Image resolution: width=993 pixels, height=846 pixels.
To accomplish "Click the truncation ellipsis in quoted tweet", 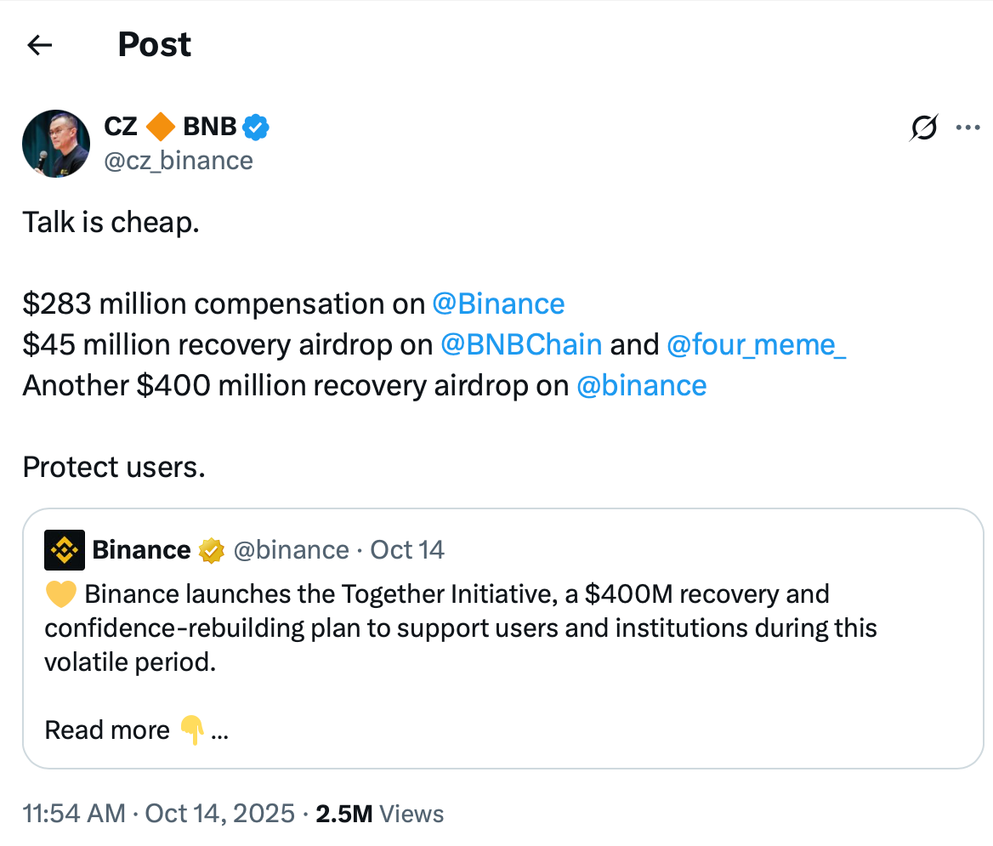I will 219,730.
